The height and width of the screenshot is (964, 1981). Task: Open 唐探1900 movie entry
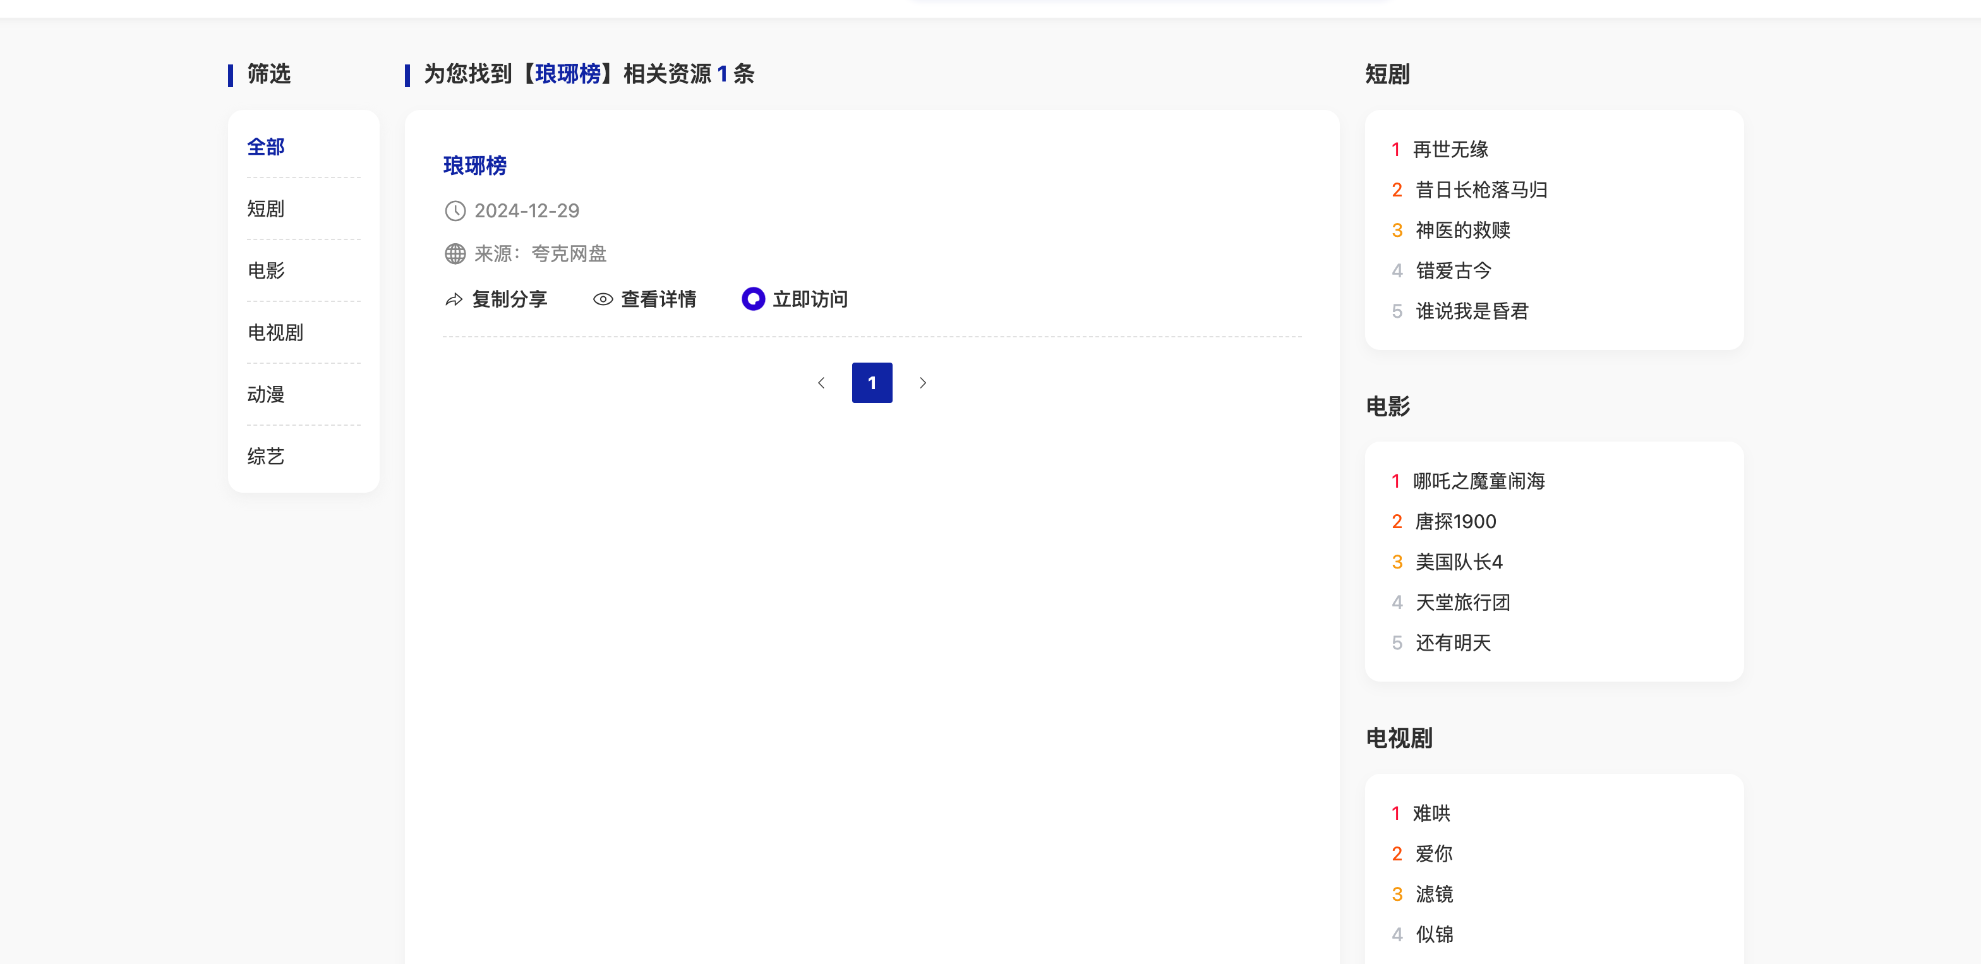pos(1456,522)
